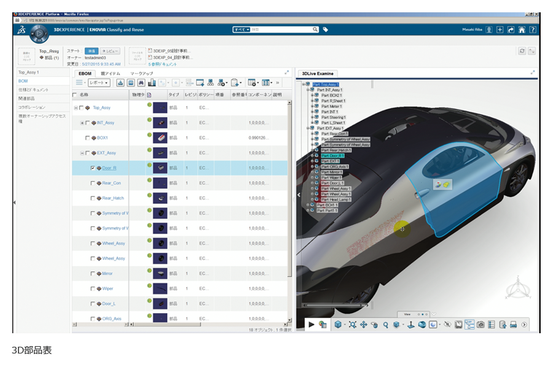
Task: Open the Top_Assy part link in table
Action: click(x=101, y=108)
